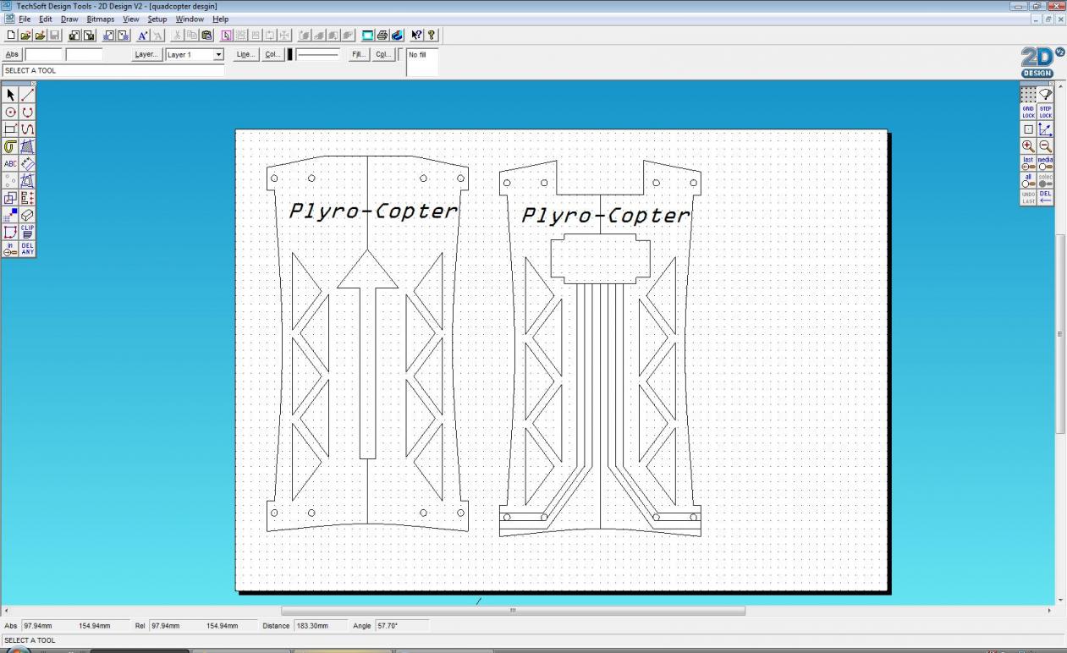Paste from clipboard toolbar icon
The width and height of the screenshot is (1067, 653).
[x=206, y=36]
